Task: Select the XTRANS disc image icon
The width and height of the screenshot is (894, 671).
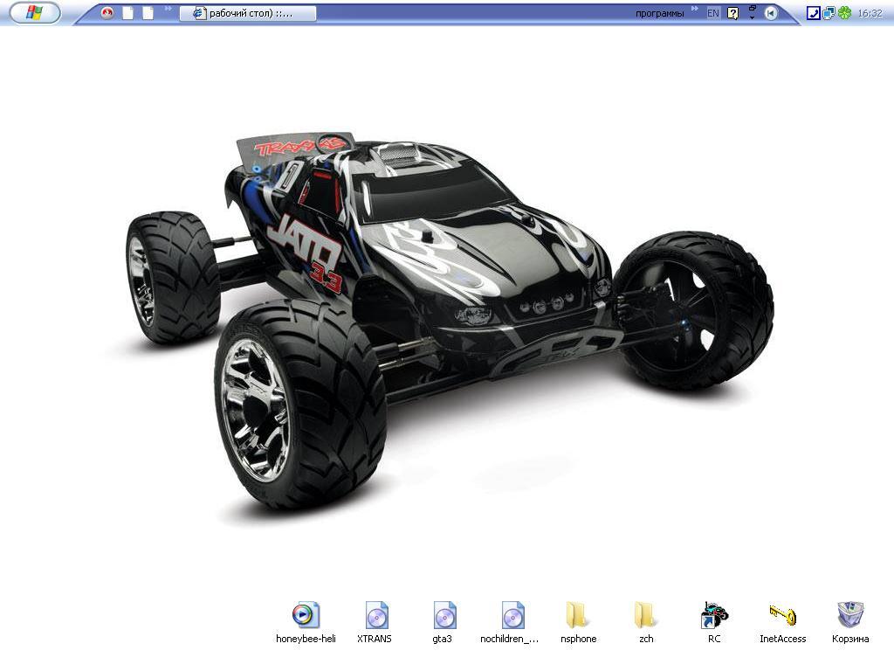Action: click(x=376, y=615)
